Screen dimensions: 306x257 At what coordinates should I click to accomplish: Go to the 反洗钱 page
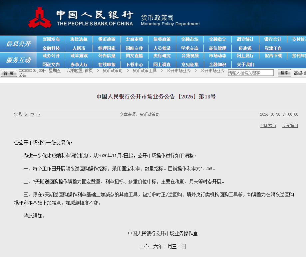click(x=245, y=48)
